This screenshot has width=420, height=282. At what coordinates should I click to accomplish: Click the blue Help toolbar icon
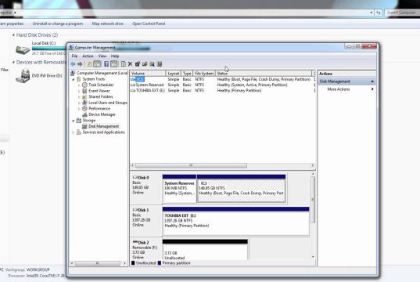106,64
